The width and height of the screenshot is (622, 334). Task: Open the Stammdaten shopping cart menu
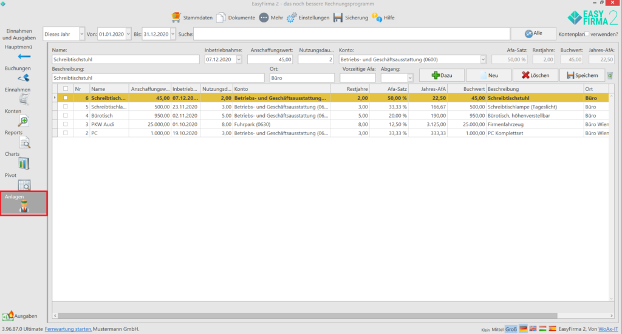point(192,18)
